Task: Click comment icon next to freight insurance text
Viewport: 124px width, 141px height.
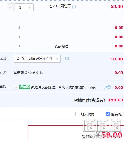Action: coord(105,87)
